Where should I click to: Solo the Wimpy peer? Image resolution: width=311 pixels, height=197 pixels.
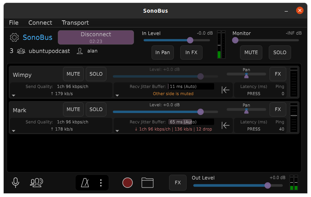(96, 74)
